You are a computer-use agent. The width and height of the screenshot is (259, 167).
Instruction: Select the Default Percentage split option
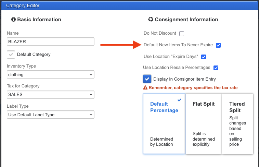pyautogui.click(x=164, y=124)
